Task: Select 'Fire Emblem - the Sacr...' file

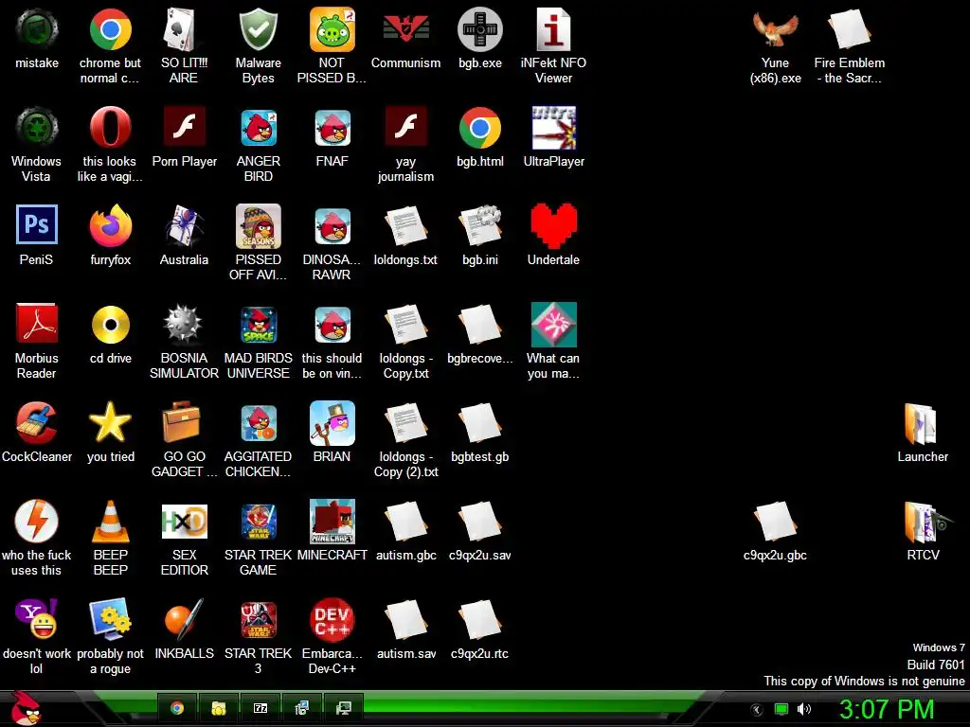Action: pos(850,29)
